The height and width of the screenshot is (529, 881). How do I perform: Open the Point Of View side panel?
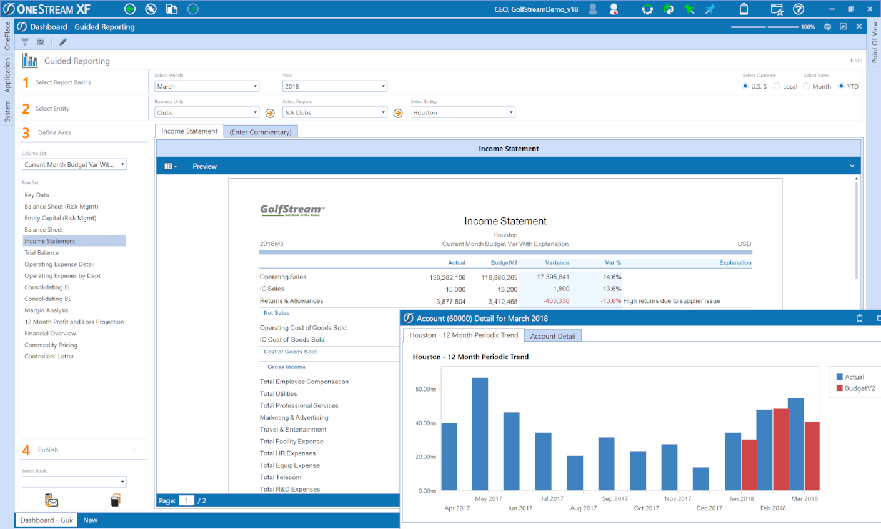[x=874, y=42]
